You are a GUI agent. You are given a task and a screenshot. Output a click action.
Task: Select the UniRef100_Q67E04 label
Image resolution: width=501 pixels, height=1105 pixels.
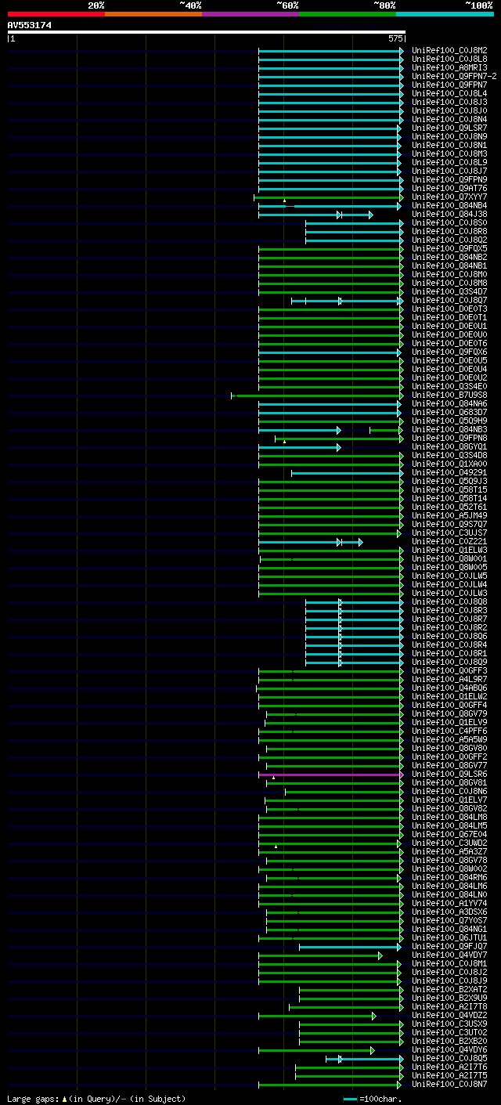tap(449, 835)
